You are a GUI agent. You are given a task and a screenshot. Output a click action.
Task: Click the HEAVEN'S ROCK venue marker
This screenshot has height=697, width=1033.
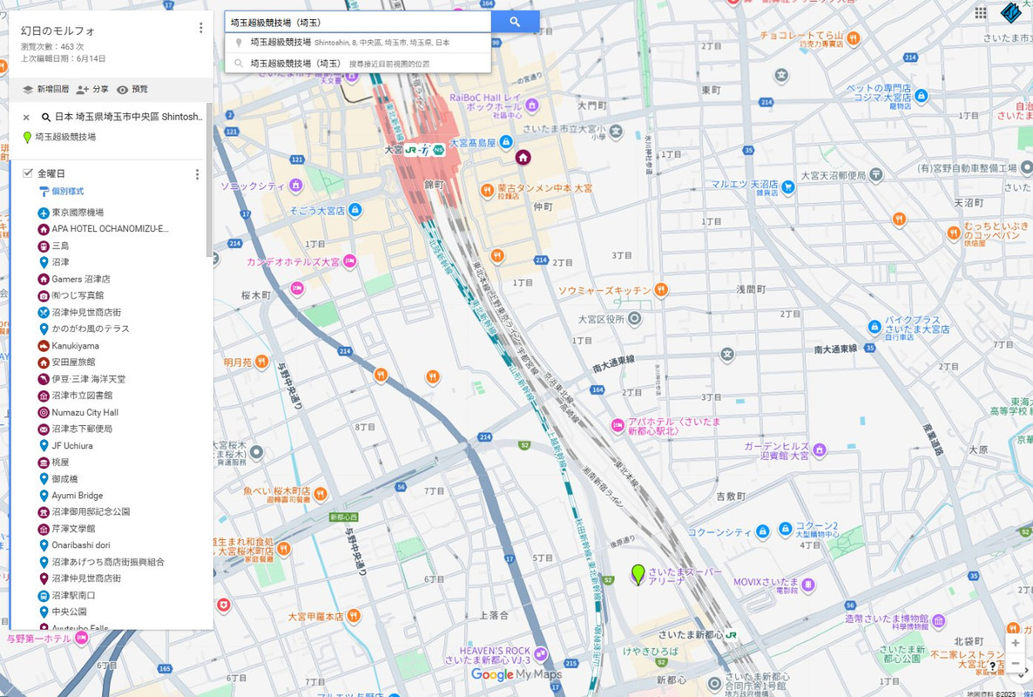(540, 654)
